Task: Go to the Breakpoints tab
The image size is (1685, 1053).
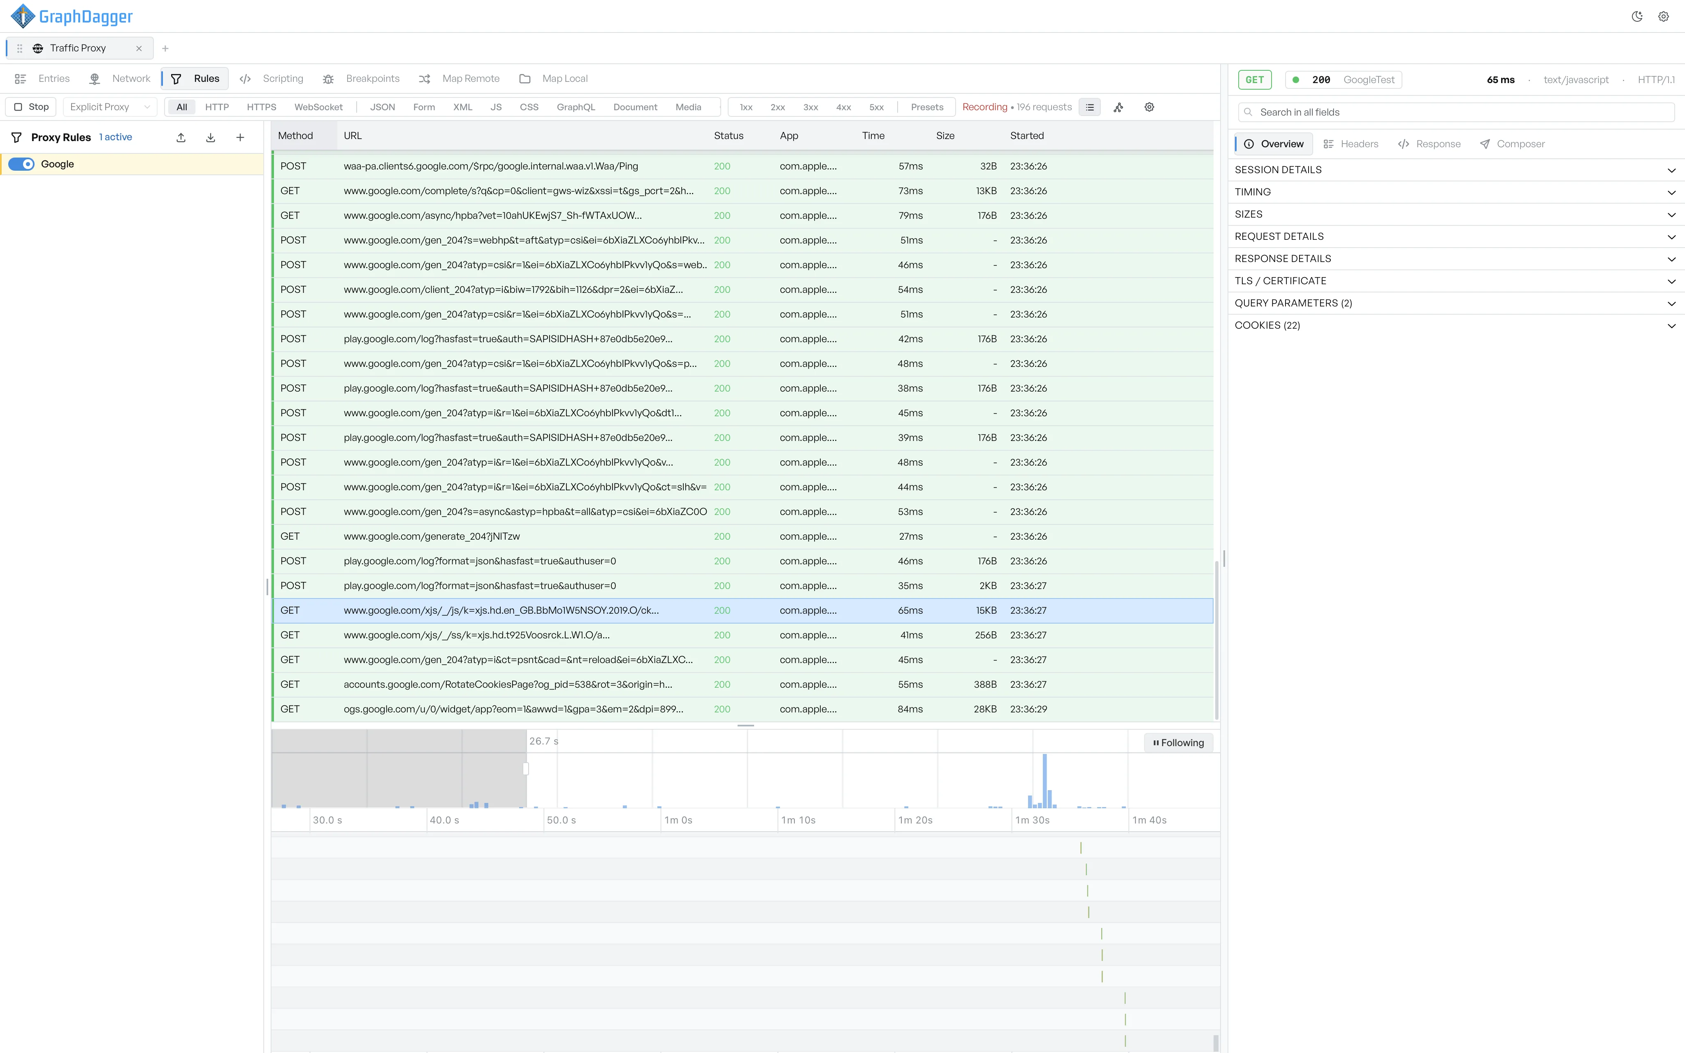Action: [361, 79]
